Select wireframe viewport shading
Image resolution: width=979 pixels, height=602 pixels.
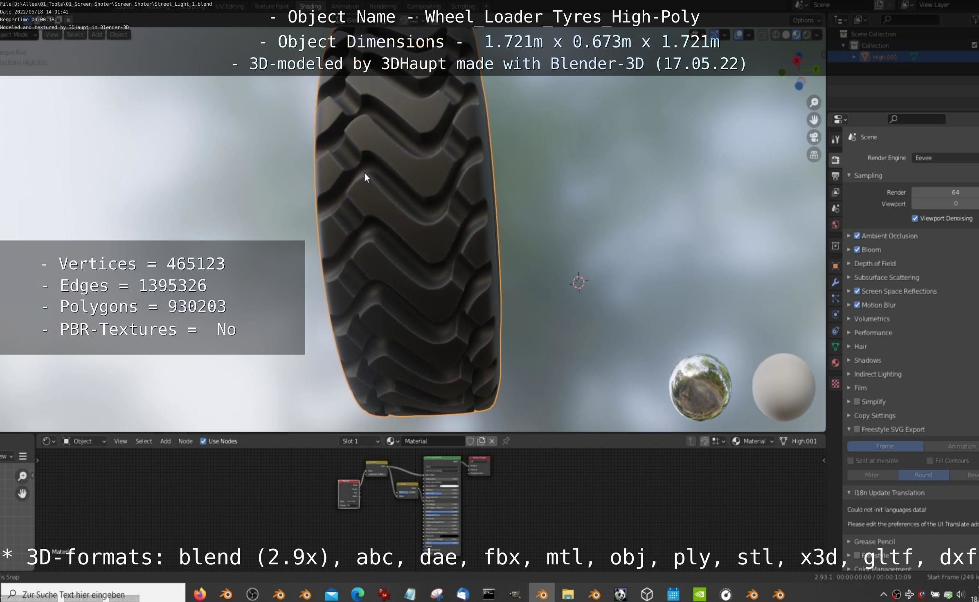(x=776, y=35)
